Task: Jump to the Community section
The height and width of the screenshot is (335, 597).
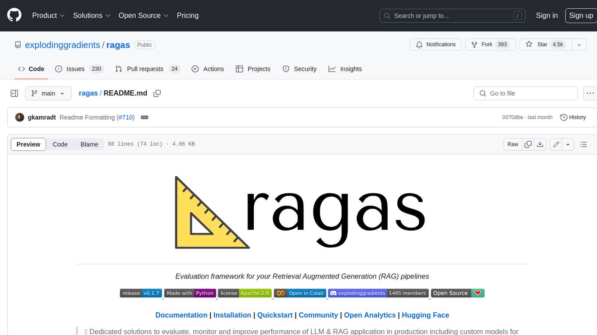Action: coord(318,315)
